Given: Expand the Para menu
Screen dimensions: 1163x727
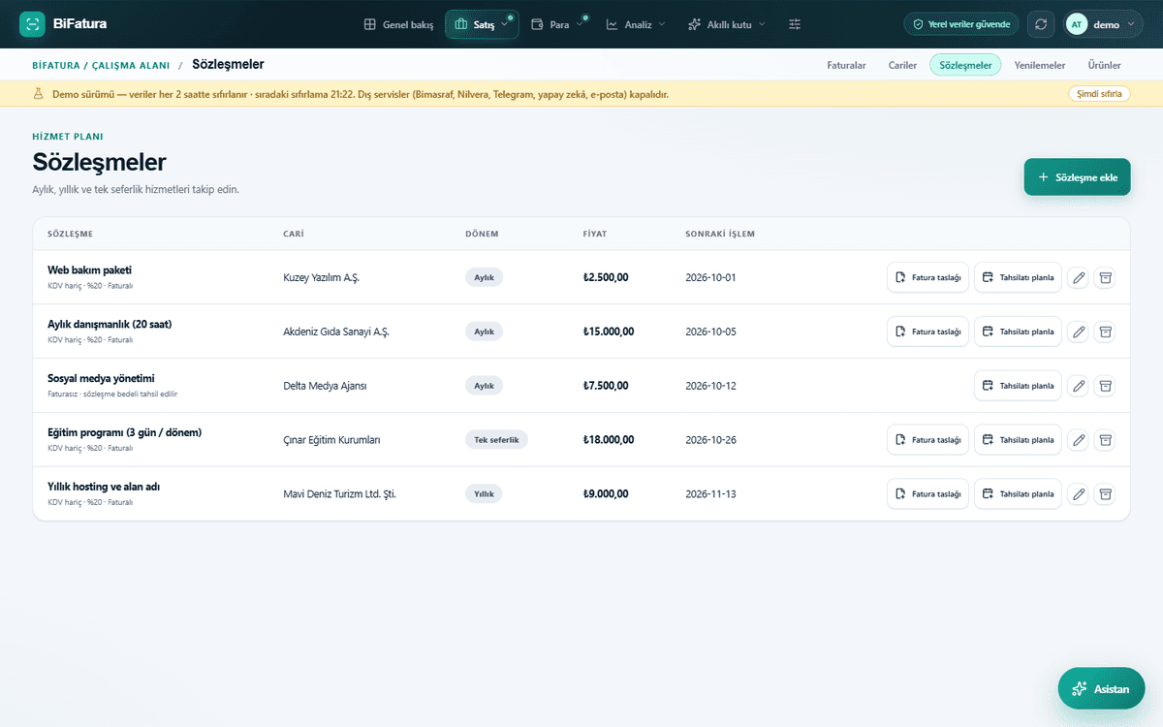Looking at the screenshot, I should pyautogui.click(x=559, y=24).
